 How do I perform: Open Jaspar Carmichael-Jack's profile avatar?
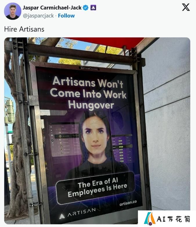(x=13, y=11)
